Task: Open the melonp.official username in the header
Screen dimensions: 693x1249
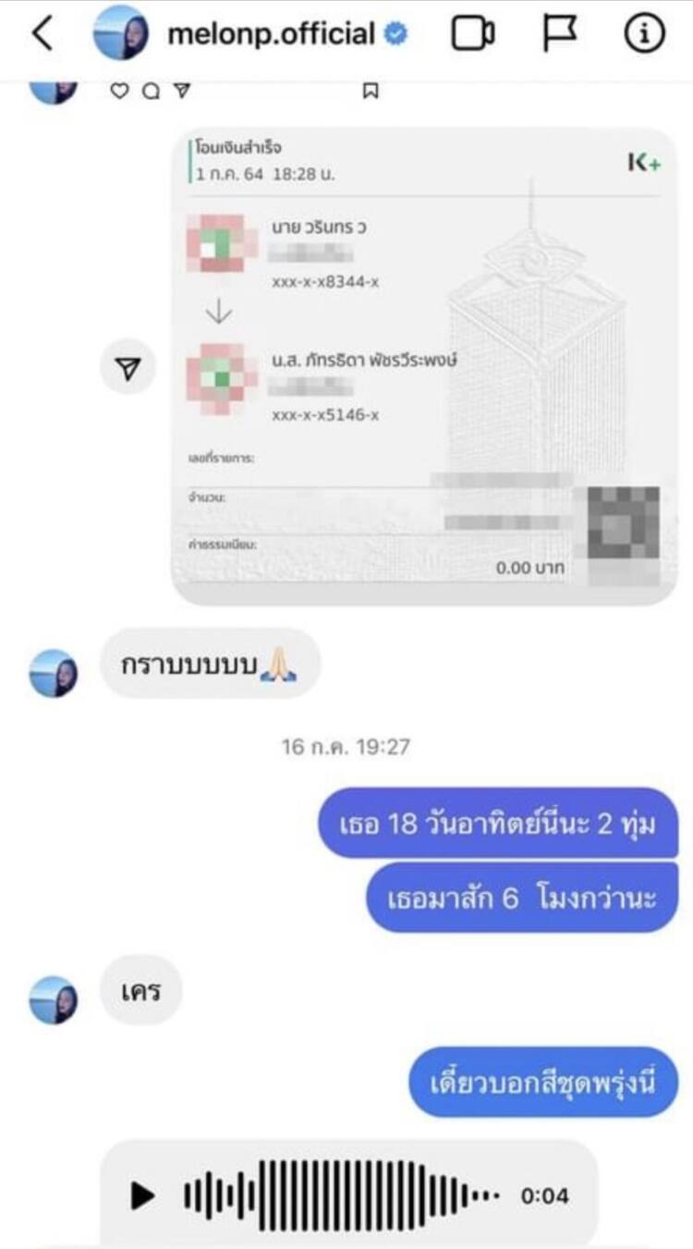Action: (271, 34)
